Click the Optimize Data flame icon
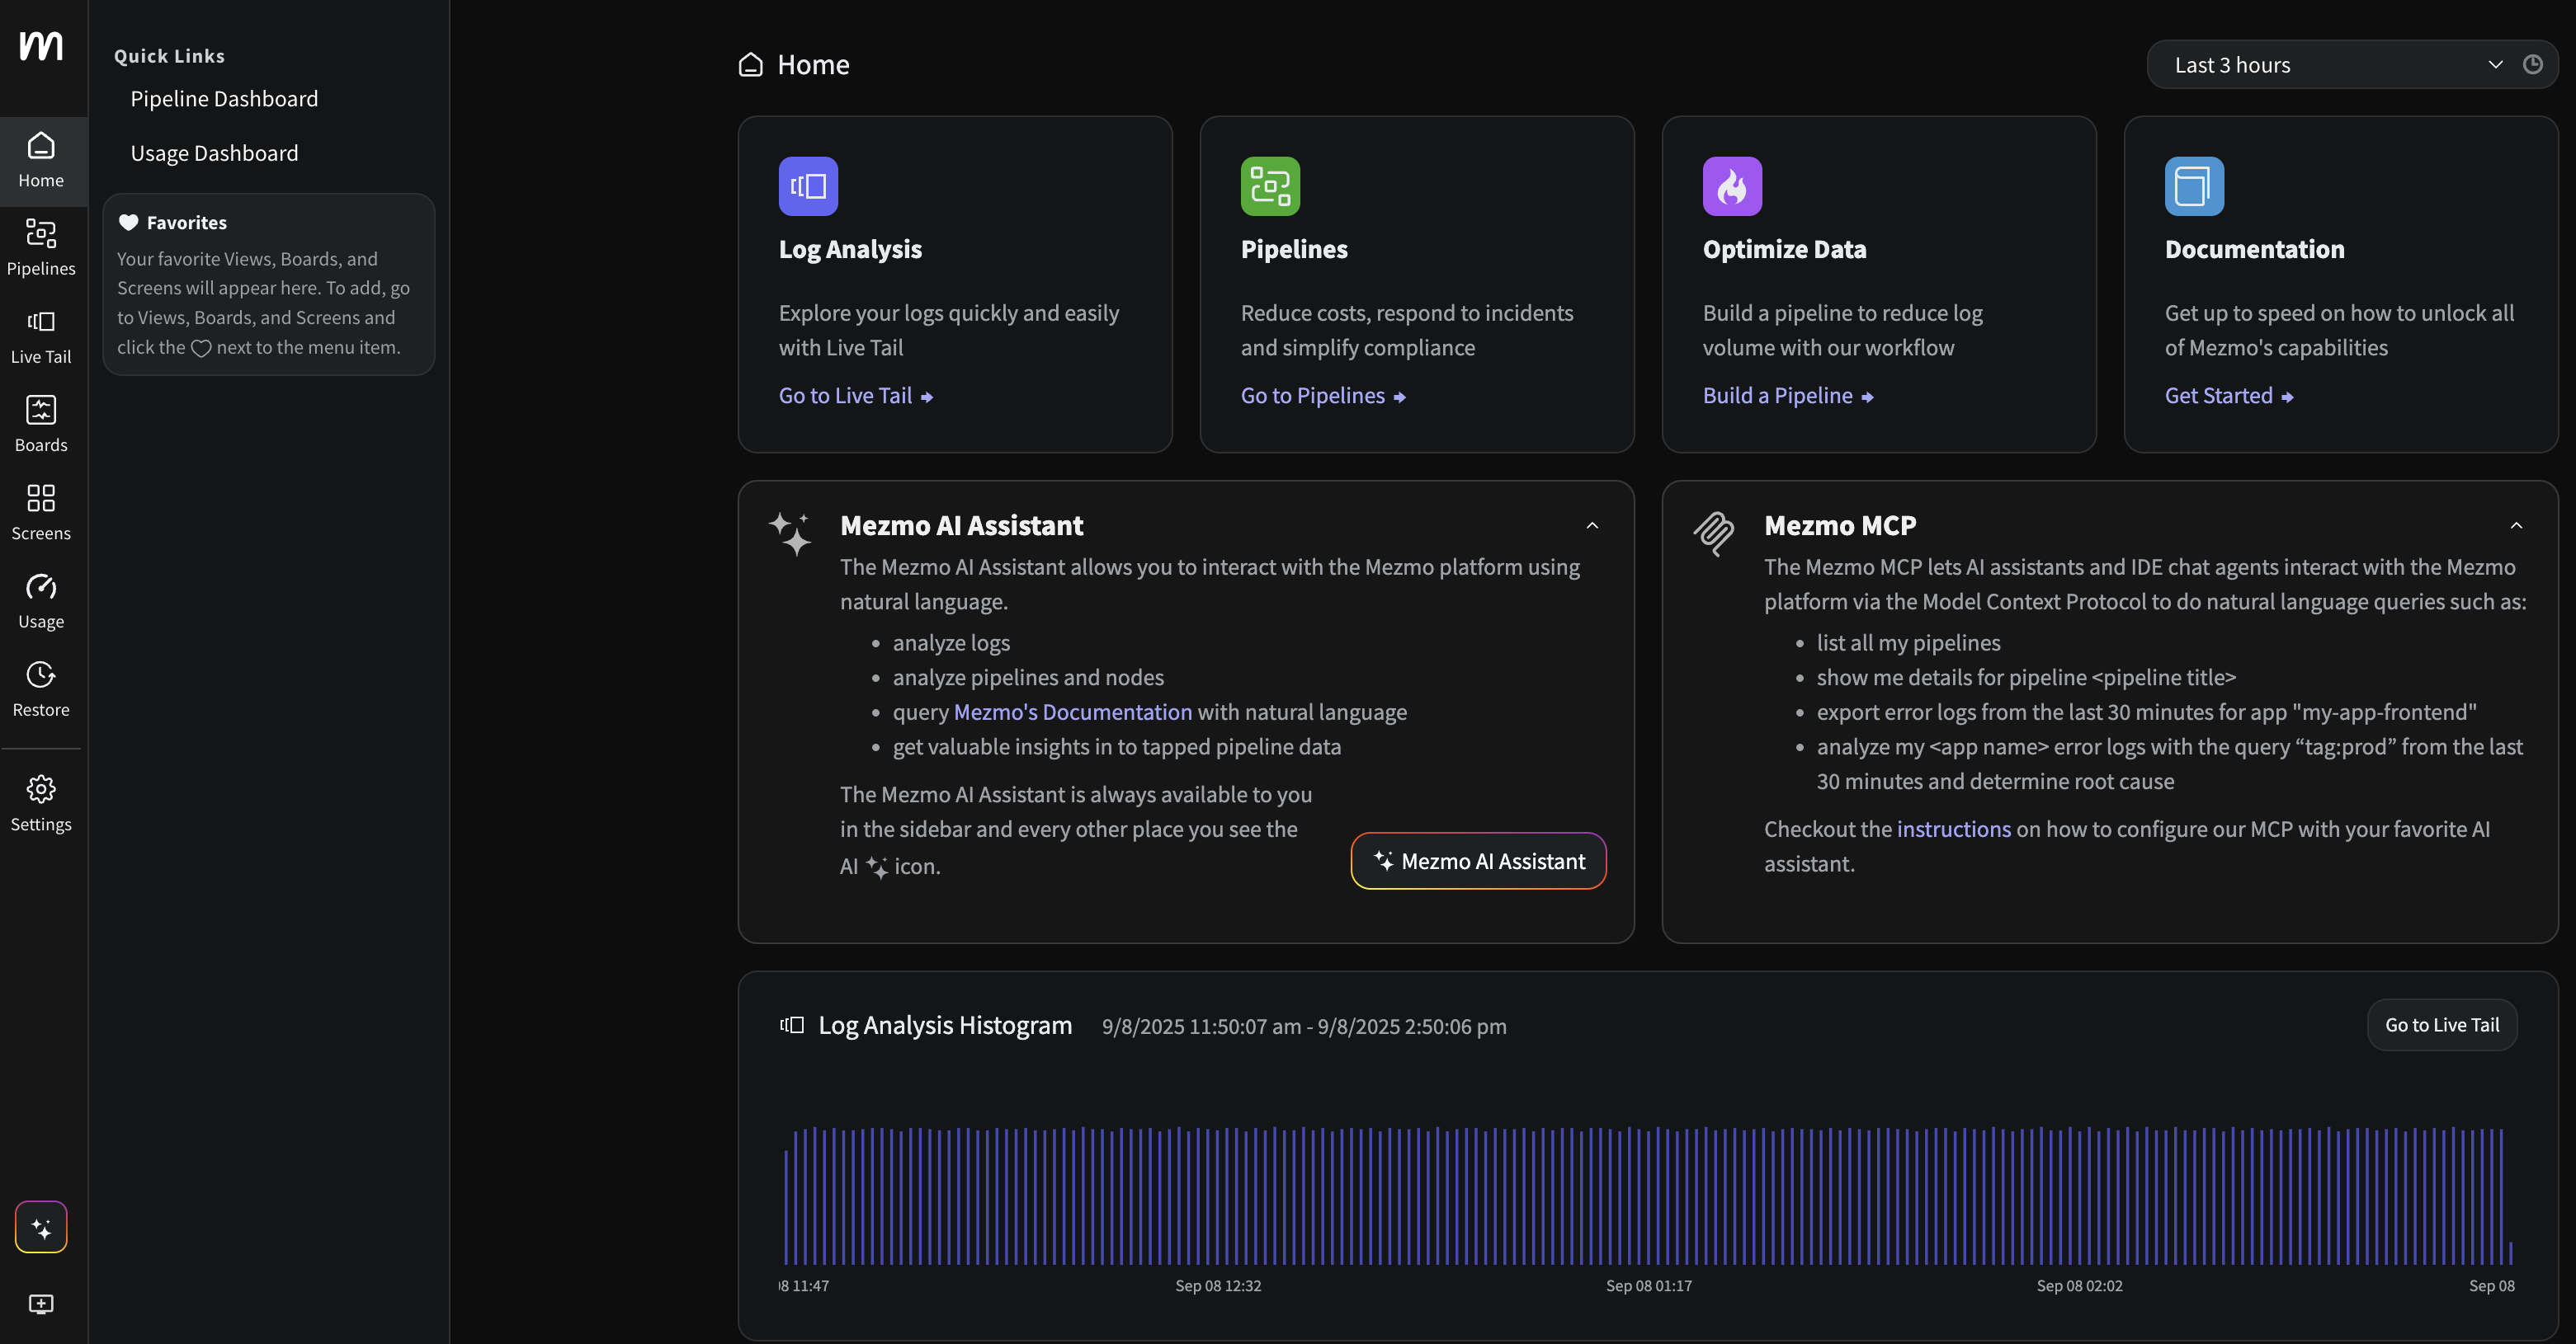This screenshot has width=2576, height=1344. [x=1732, y=186]
